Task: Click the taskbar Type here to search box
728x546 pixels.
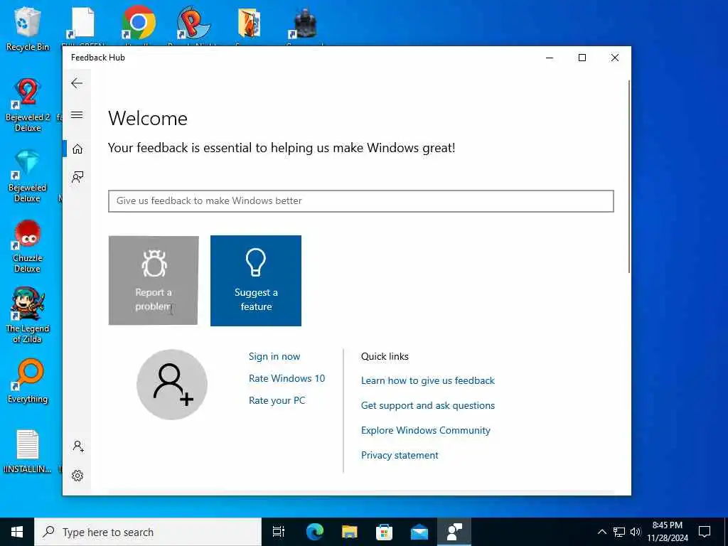Action: coord(148,532)
